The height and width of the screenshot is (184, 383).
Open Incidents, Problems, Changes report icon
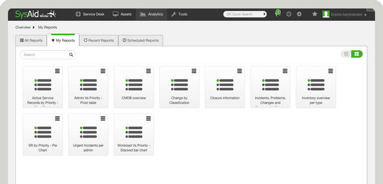(271, 85)
